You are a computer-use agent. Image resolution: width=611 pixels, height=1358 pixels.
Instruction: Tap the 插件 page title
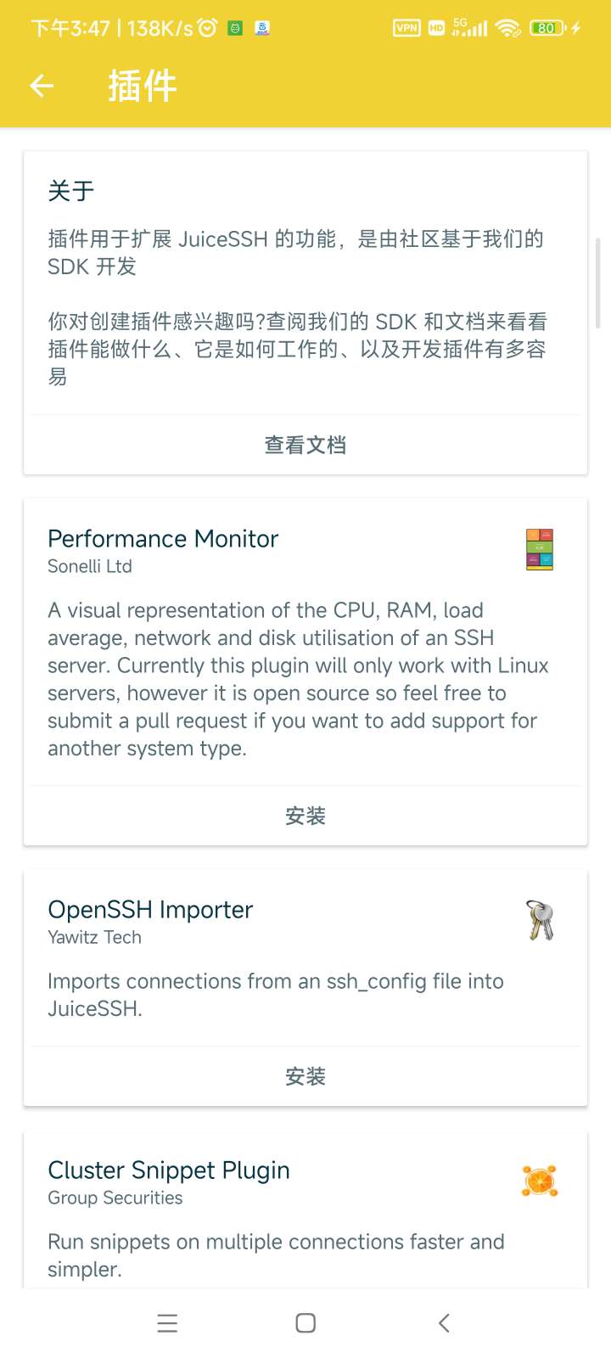[x=143, y=86]
